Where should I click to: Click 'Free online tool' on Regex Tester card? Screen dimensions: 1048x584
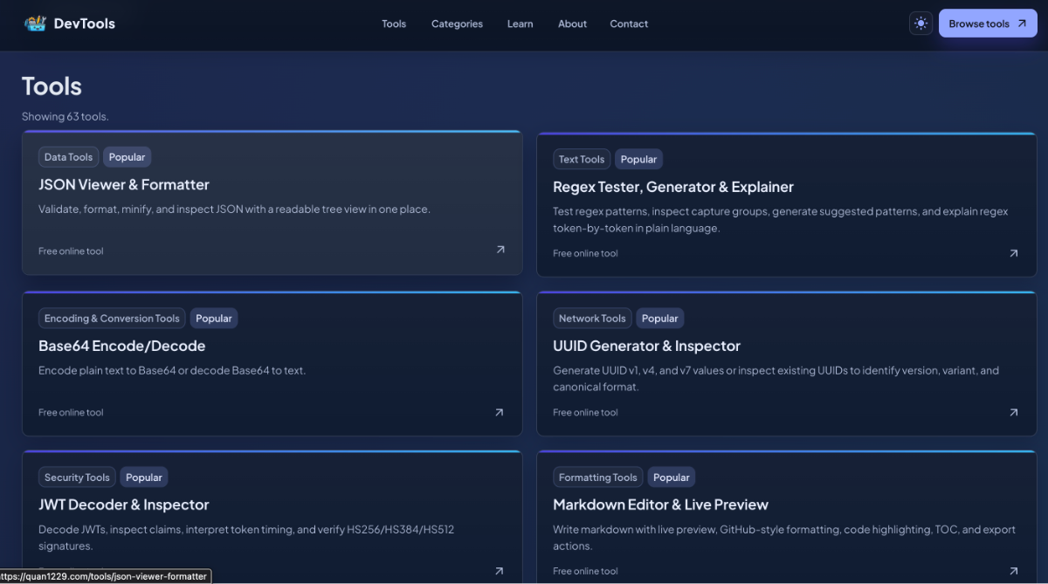[585, 253]
